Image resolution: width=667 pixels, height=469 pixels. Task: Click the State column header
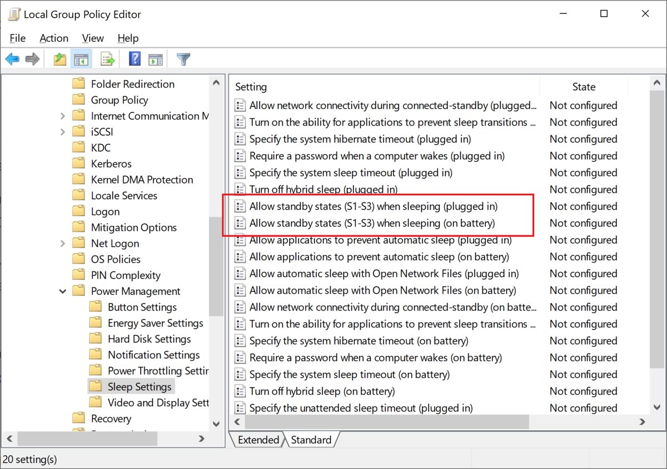coord(584,87)
